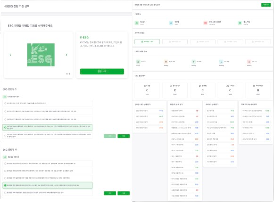The height and width of the screenshot is (202, 274).
Task: Open the governance grade card showing B
Action: [x=258, y=90]
